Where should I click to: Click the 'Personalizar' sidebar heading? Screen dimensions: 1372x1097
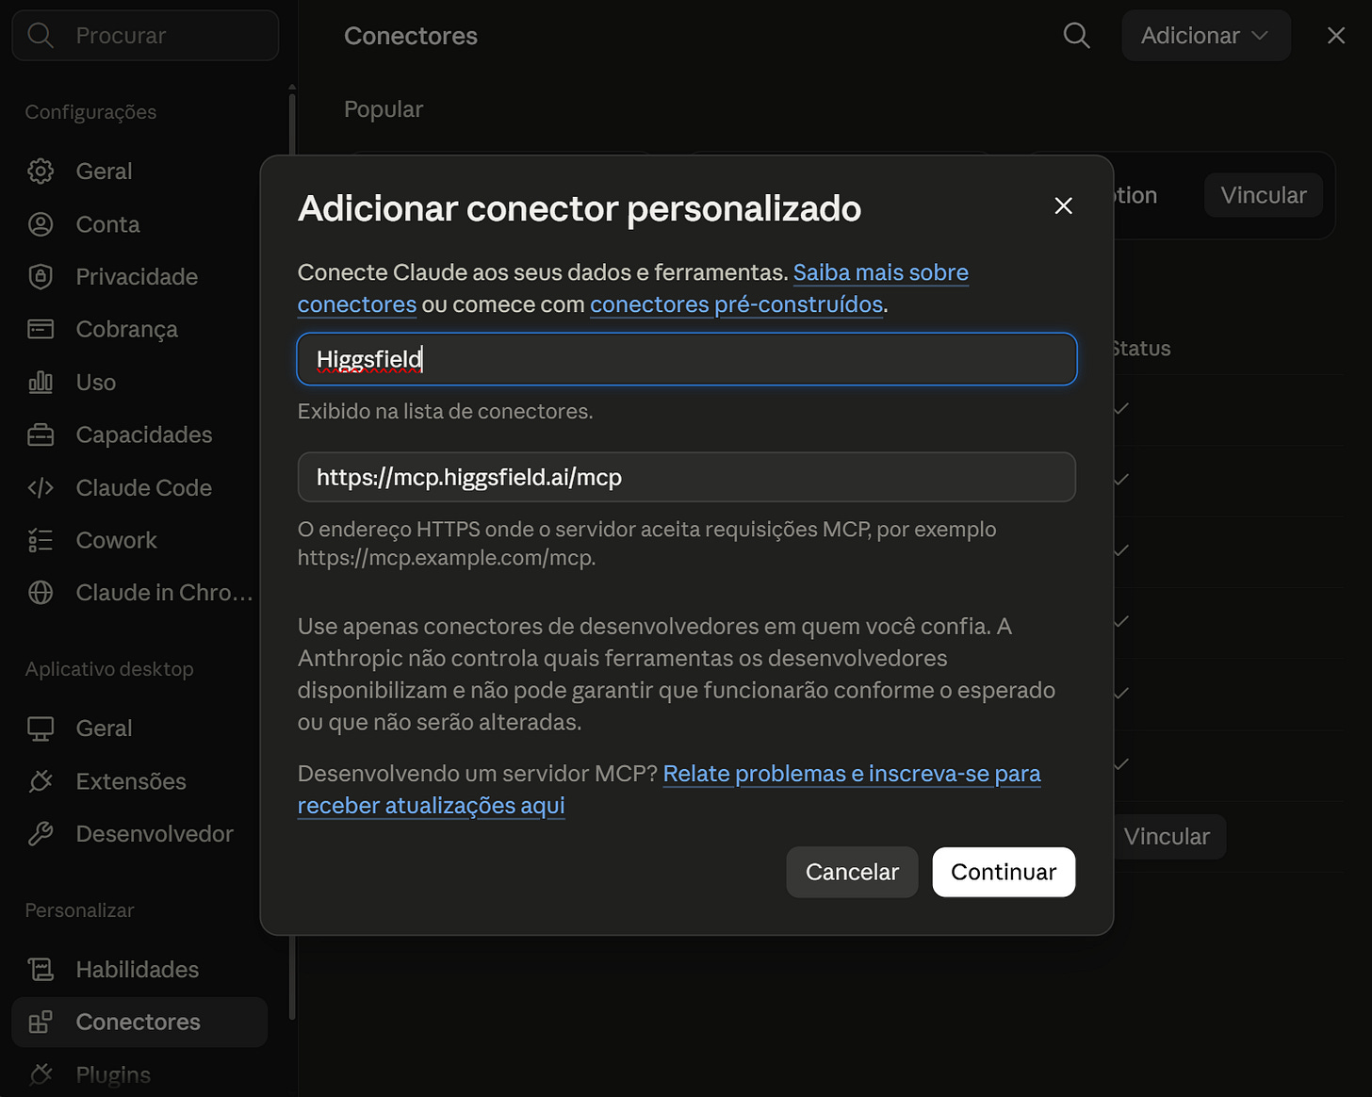tap(79, 910)
